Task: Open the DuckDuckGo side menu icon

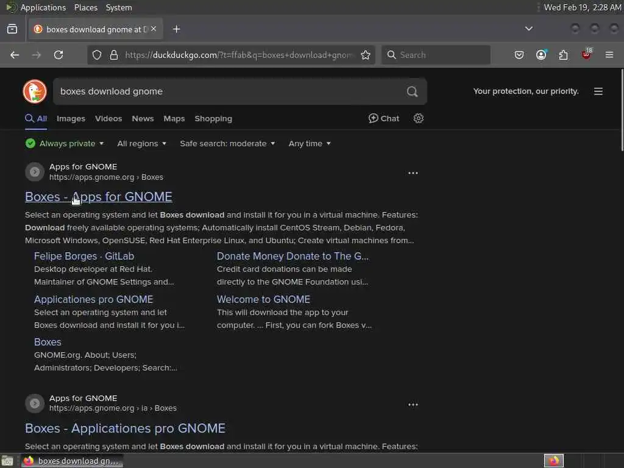Action: coord(598,91)
